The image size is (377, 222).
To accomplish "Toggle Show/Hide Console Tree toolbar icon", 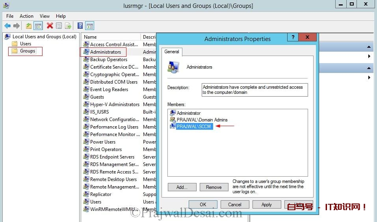I will tap(38, 26).
